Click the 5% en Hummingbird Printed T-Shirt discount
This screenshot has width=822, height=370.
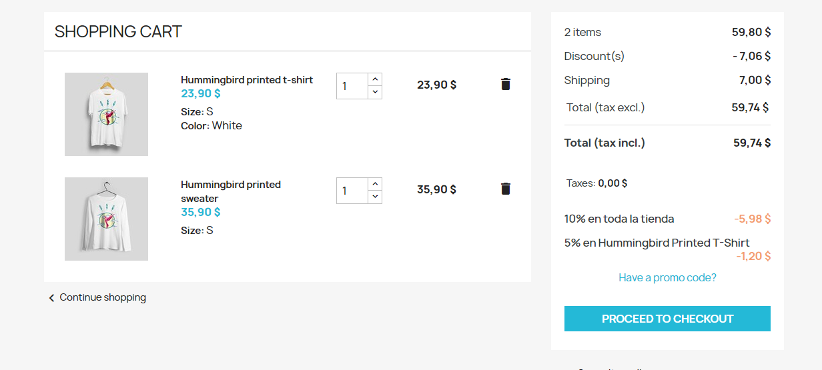point(657,243)
